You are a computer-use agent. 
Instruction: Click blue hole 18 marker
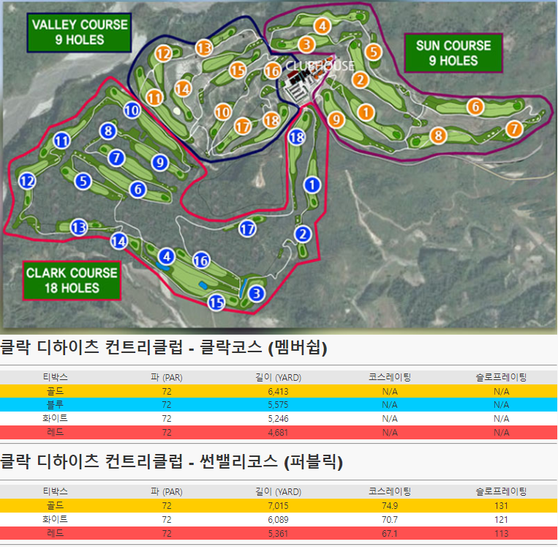297,137
